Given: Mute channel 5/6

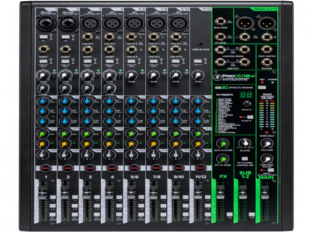Looking at the screenshot, I should click(x=134, y=168).
